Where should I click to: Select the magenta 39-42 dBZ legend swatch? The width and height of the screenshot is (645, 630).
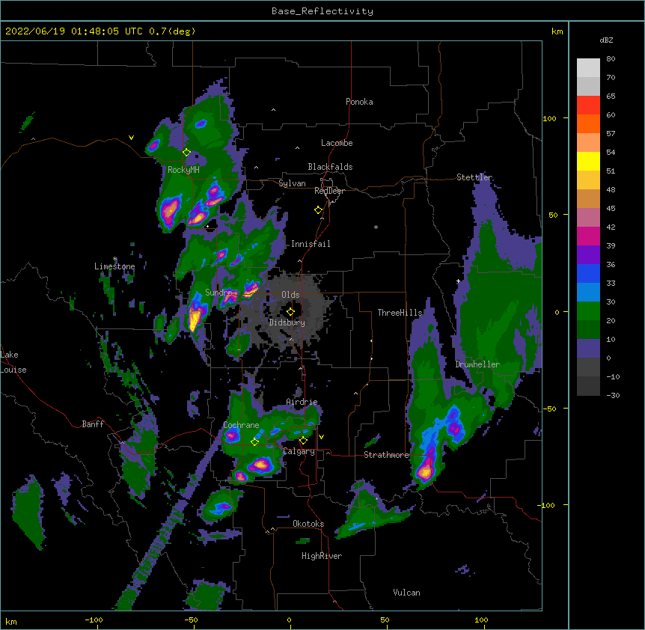[x=588, y=236]
